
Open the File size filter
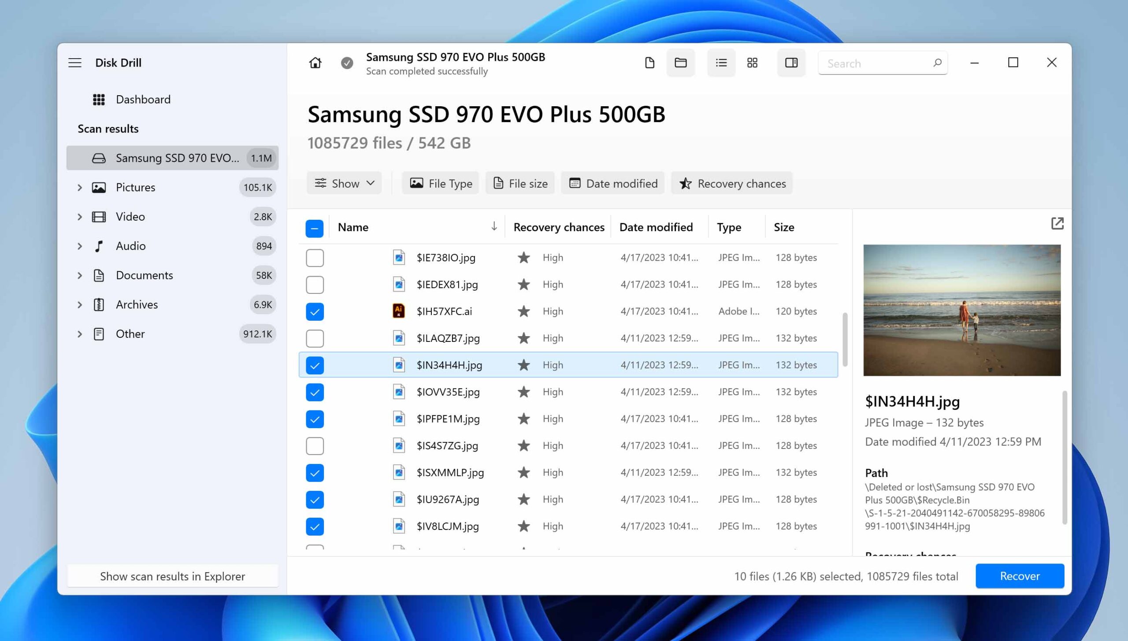[520, 183]
